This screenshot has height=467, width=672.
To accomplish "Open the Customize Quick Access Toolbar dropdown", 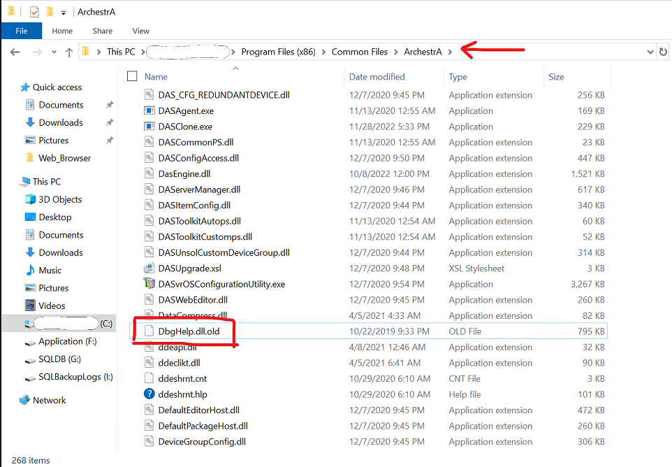I will coord(64,13).
